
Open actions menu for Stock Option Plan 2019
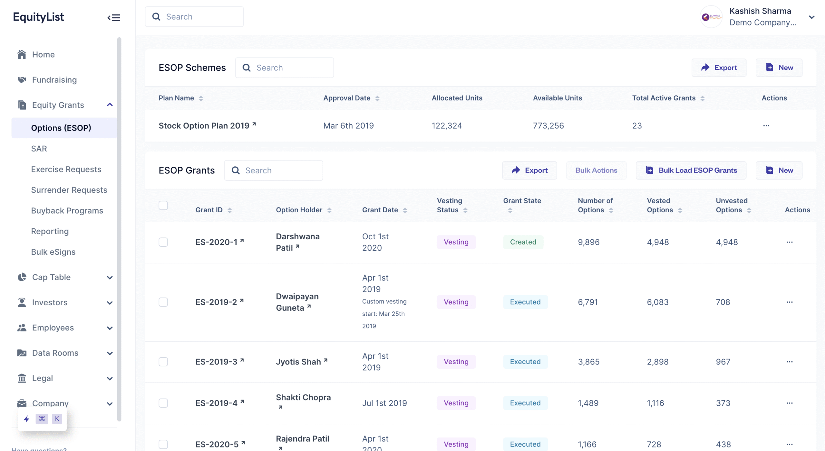pos(766,125)
